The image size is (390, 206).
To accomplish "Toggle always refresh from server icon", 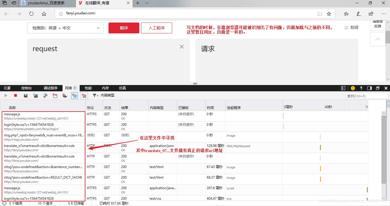I will click(x=35, y=96).
